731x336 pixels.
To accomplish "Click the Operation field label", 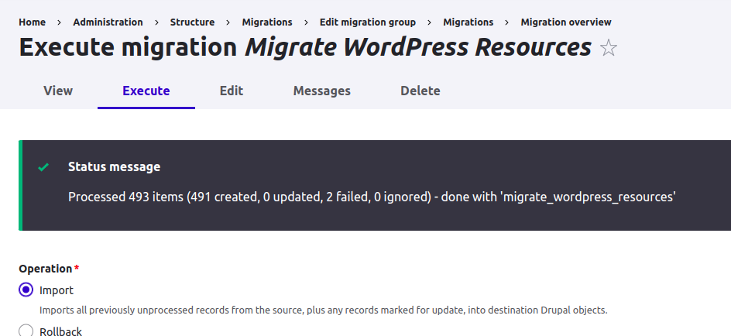I will 46,269.
